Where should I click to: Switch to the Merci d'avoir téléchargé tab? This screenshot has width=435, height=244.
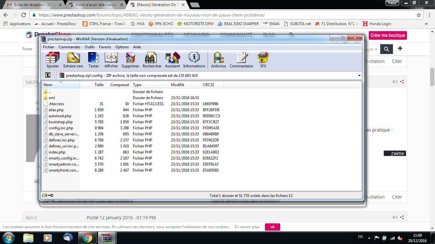(x=95, y=5)
